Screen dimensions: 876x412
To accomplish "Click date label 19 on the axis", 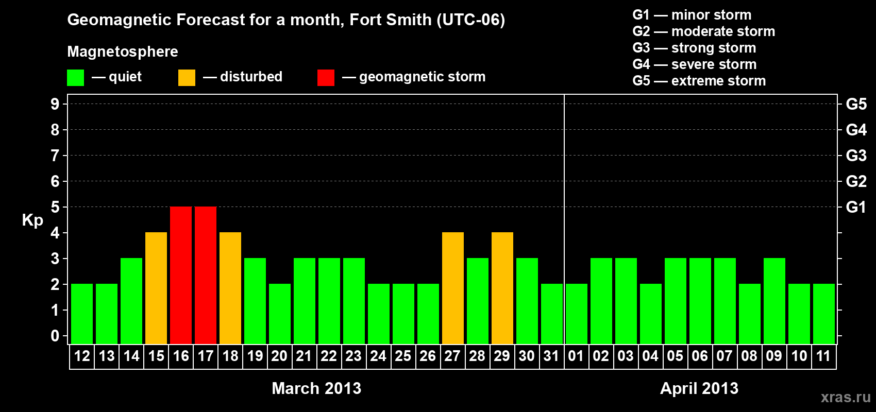I will (x=255, y=356).
